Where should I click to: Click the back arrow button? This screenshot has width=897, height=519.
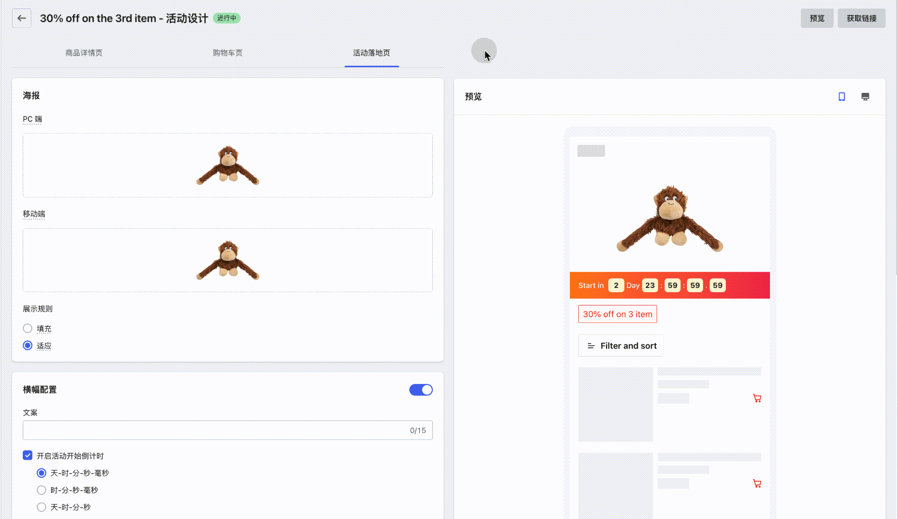22,18
